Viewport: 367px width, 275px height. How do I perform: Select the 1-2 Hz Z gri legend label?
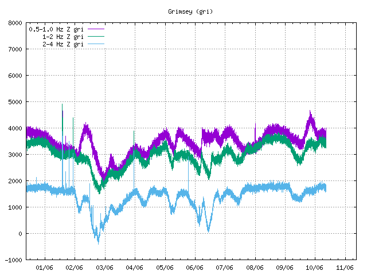point(63,37)
